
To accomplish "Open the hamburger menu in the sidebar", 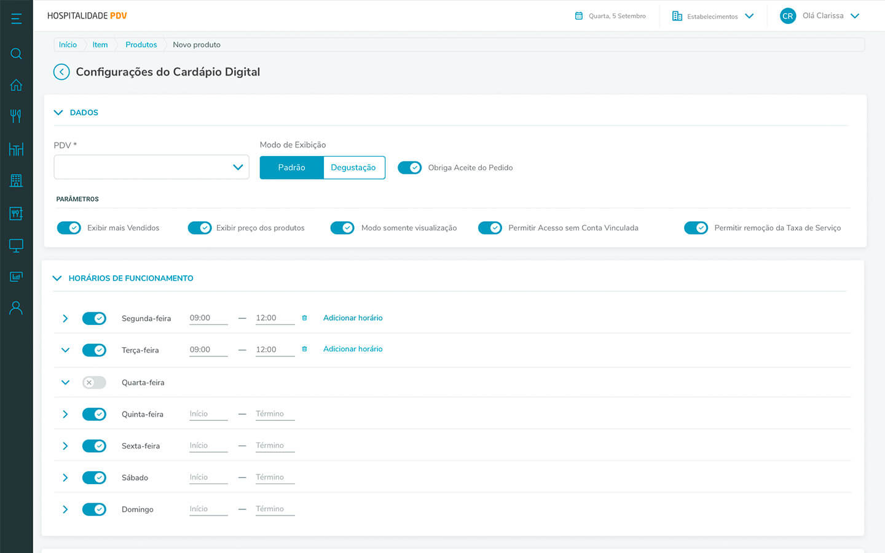I will click(x=16, y=18).
